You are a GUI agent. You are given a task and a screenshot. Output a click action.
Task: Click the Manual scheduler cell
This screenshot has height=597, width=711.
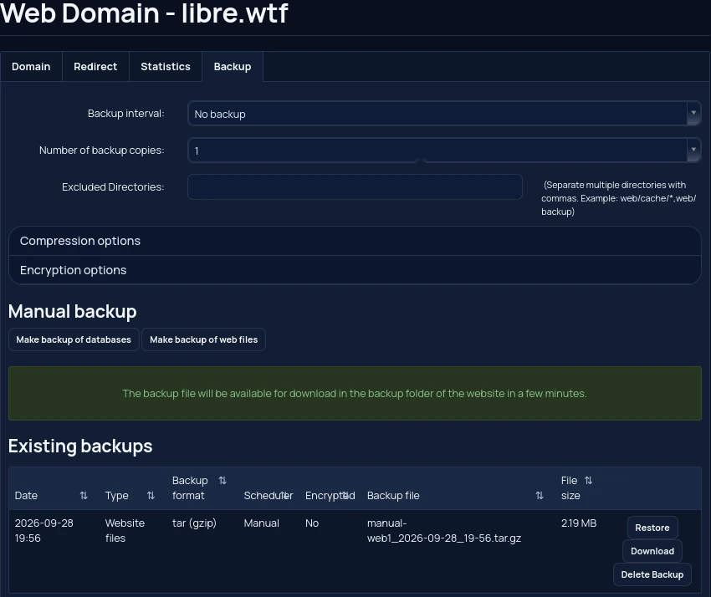point(261,523)
